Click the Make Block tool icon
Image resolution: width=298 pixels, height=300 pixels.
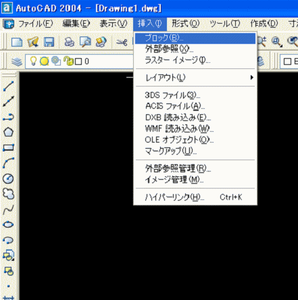tap(9, 271)
